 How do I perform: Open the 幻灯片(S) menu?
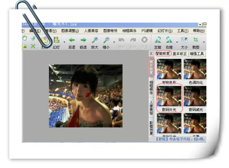[165, 31]
